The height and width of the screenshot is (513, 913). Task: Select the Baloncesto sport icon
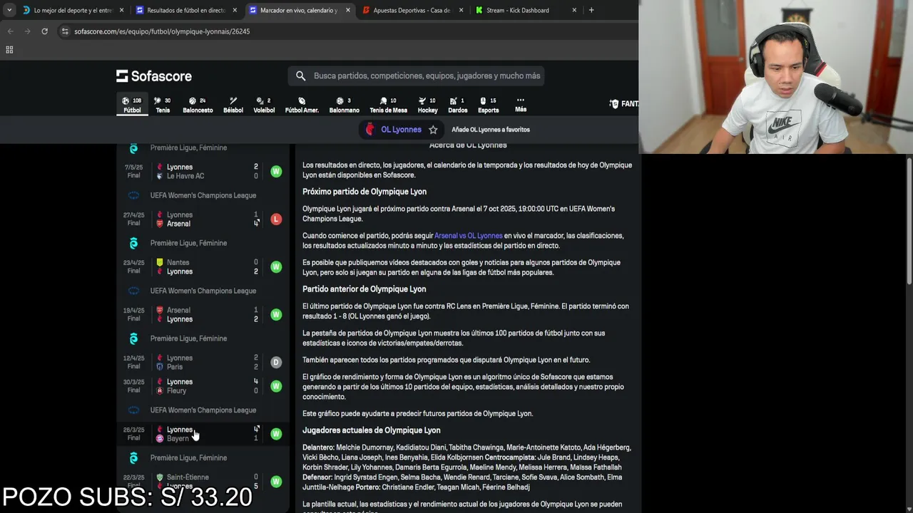coord(198,105)
